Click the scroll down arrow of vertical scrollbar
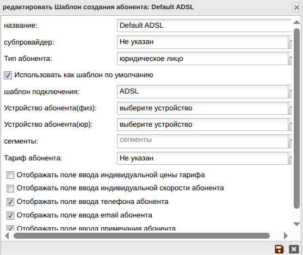Viewport: 303px width, 255px height. (x=296, y=224)
